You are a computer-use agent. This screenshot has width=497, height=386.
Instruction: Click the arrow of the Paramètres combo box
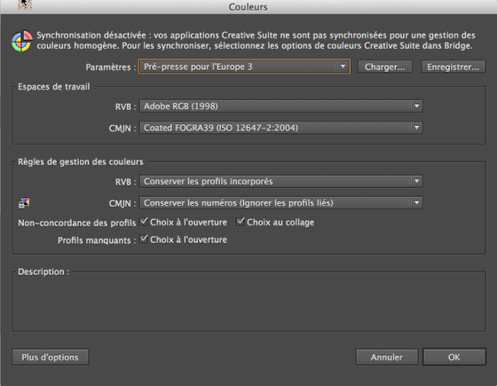tap(343, 67)
